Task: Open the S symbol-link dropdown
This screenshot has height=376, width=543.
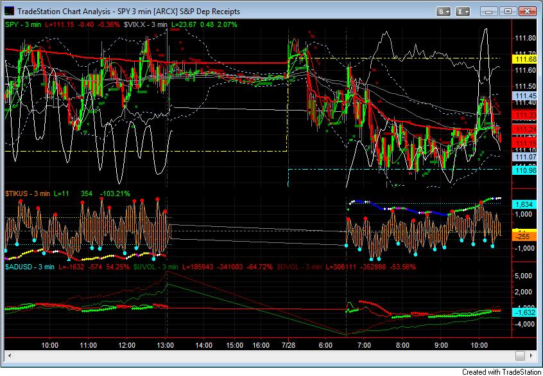Action: point(443,12)
